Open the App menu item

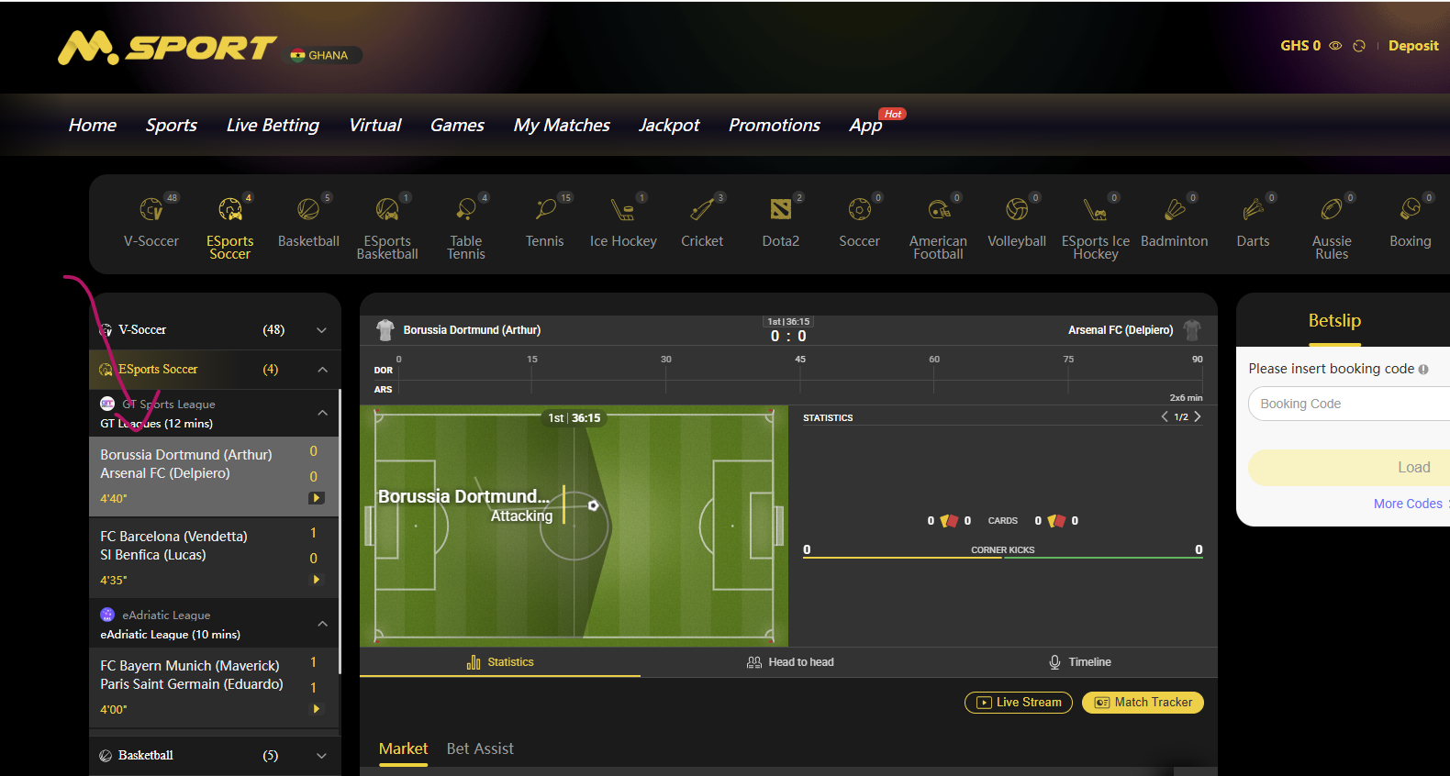point(865,126)
